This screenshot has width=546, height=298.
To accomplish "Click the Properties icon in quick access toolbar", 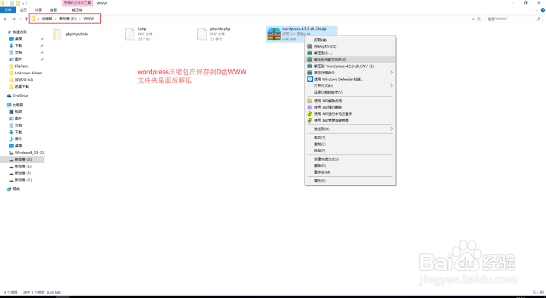I will pyautogui.click(x=11, y=3).
